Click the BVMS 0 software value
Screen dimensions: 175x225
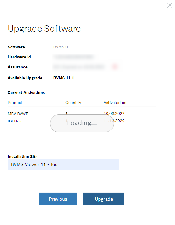coord(60,47)
